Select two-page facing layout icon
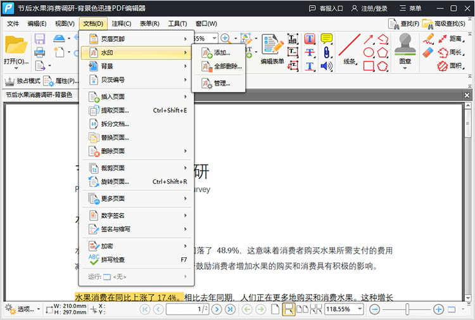475x320 pixels. [302, 309]
